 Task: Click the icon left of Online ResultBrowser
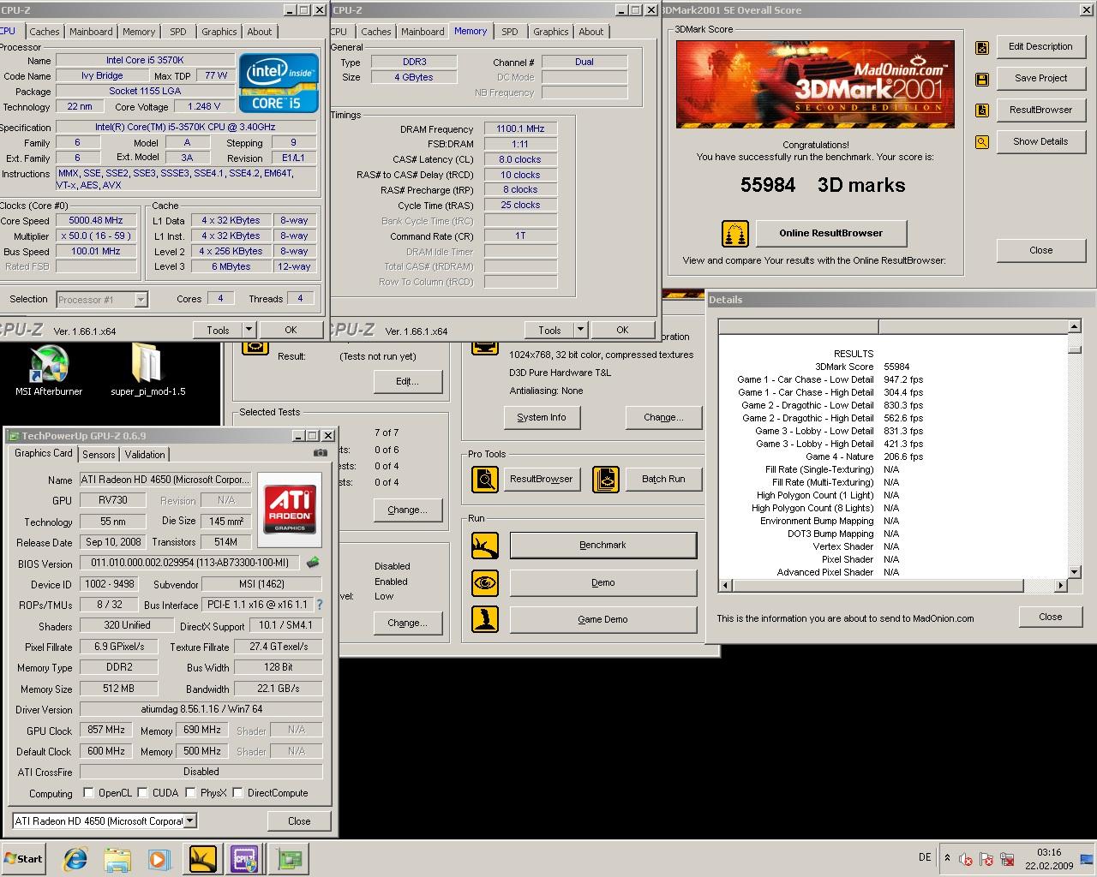[x=735, y=234]
